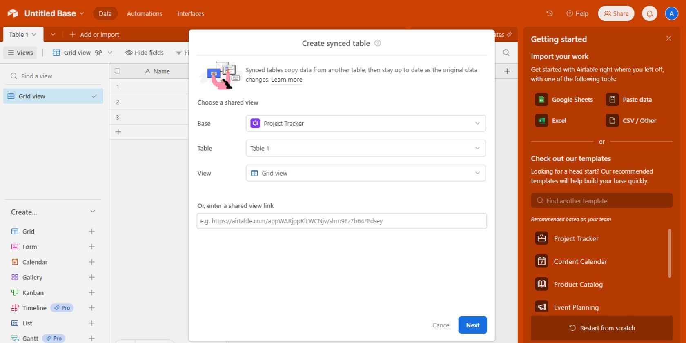Click Hide fields toggle
Viewport: 686px width, 343px height.
(x=145, y=53)
